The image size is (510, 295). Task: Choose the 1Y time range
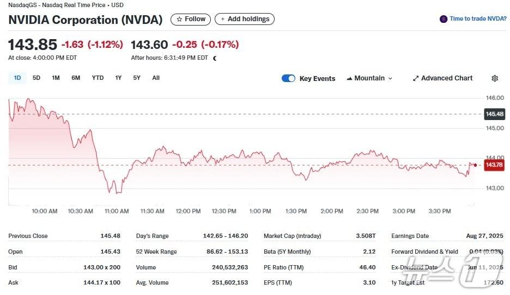(118, 78)
